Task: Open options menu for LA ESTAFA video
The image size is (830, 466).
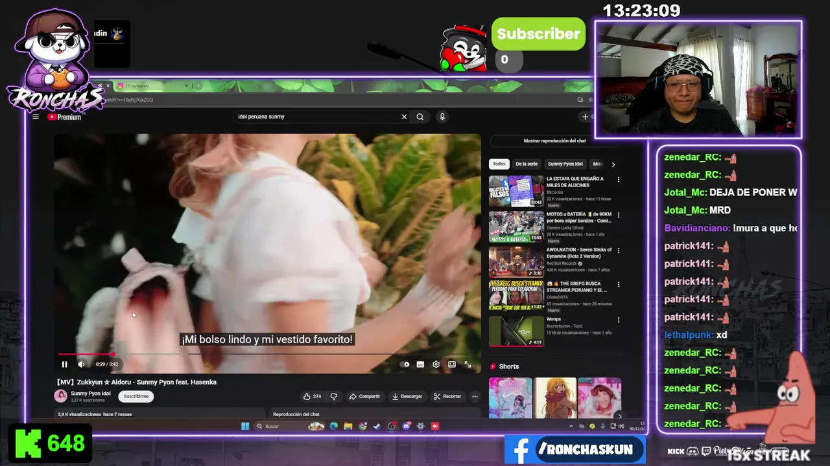Action: [618, 180]
